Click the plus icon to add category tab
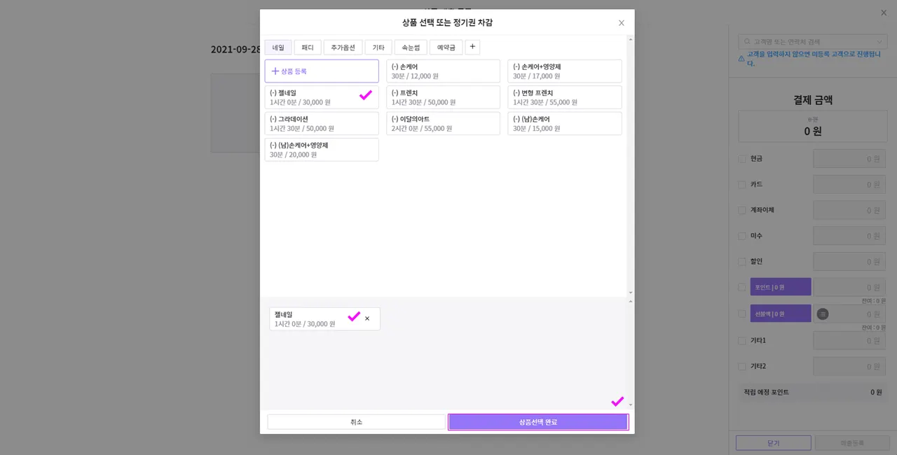The height and width of the screenshot is (455, 897). pos(472,47)
